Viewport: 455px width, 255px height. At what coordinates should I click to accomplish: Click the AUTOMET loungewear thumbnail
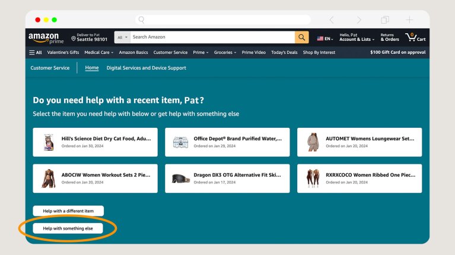pos(313,142)
